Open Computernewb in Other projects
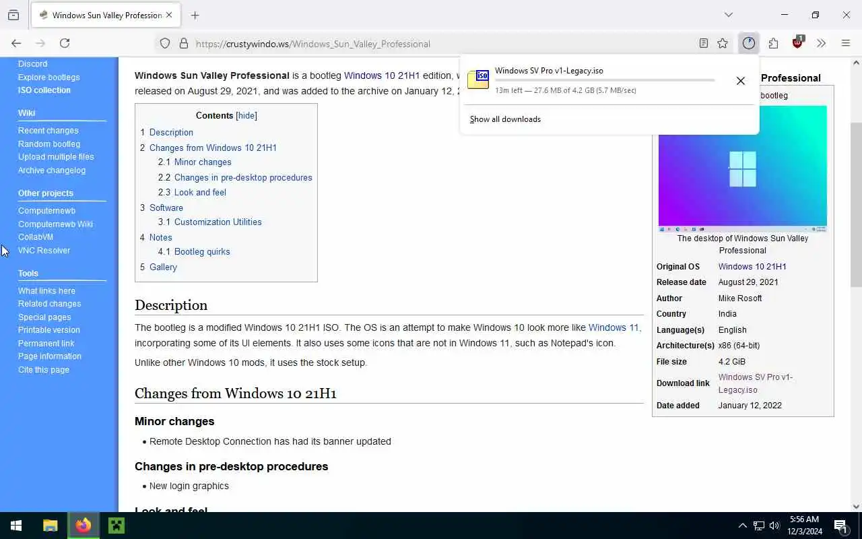 (47, 211)
